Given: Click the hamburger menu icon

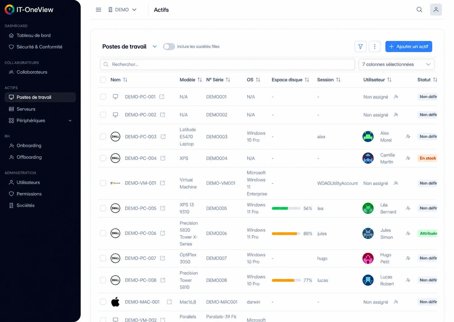Looking at the screenshot, I should pyautogui.click(x=98, y=10).
